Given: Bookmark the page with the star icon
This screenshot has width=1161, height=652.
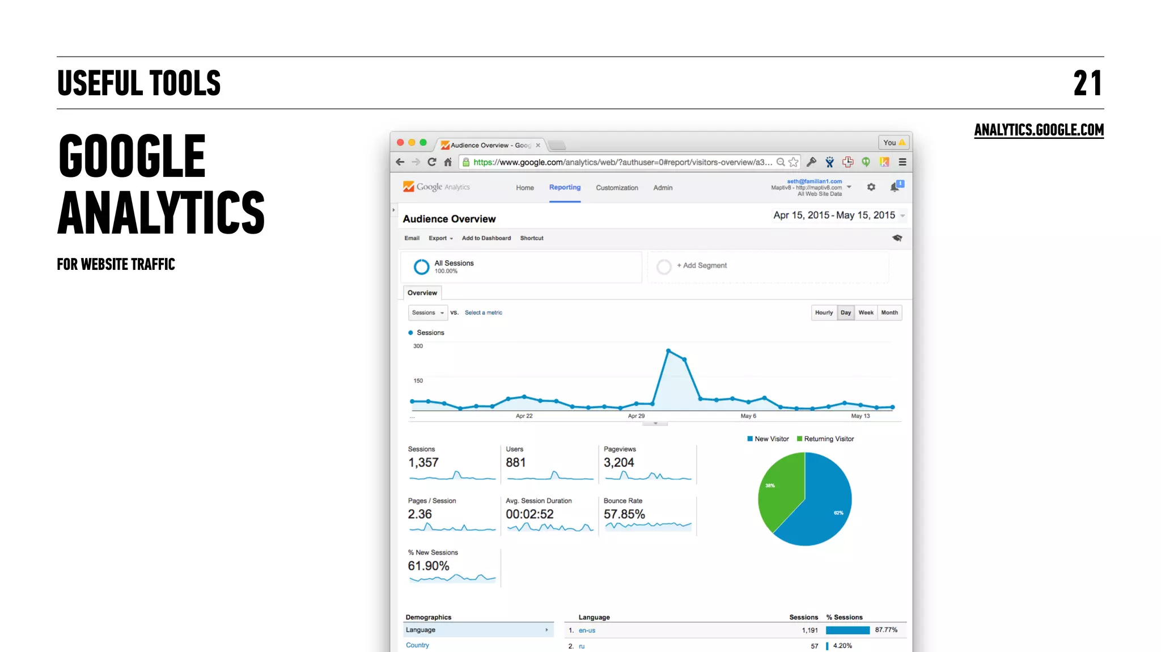Looking at the screenshot, I should pyautogui.click(x=794, y=162).
